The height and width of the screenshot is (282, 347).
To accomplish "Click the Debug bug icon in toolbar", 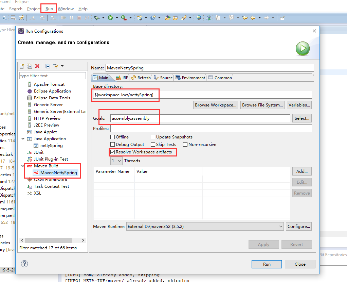I will (x=97, y=18).
